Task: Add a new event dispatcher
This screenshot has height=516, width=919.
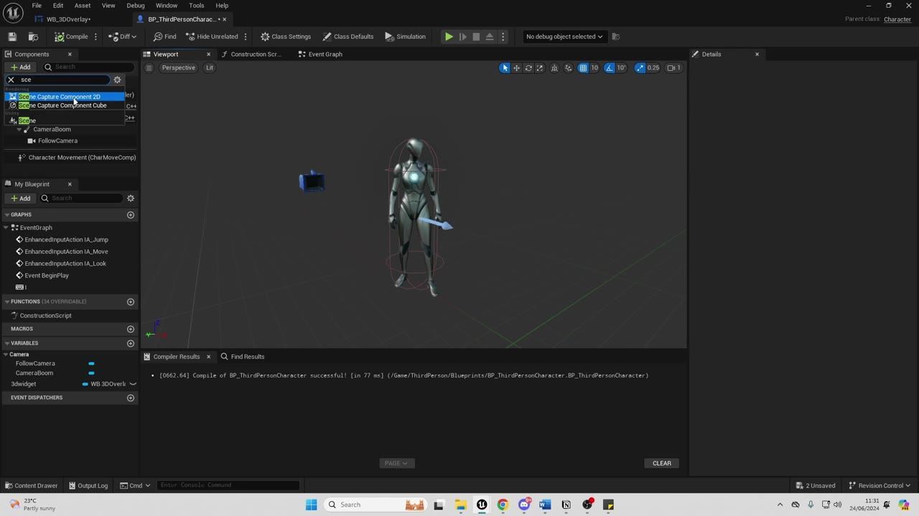Action: click(131, 398)
